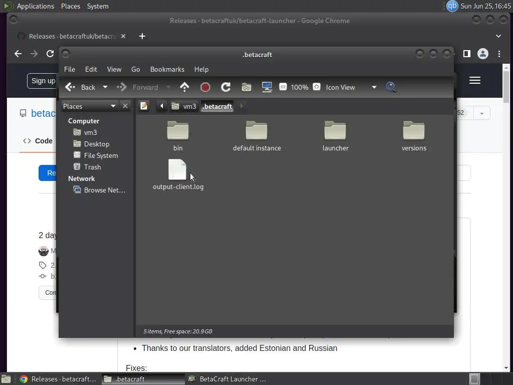Open the Back history dropdown arrow
Image resolution: width=513 pixels, height=385 pixels.
coord(105,87)
